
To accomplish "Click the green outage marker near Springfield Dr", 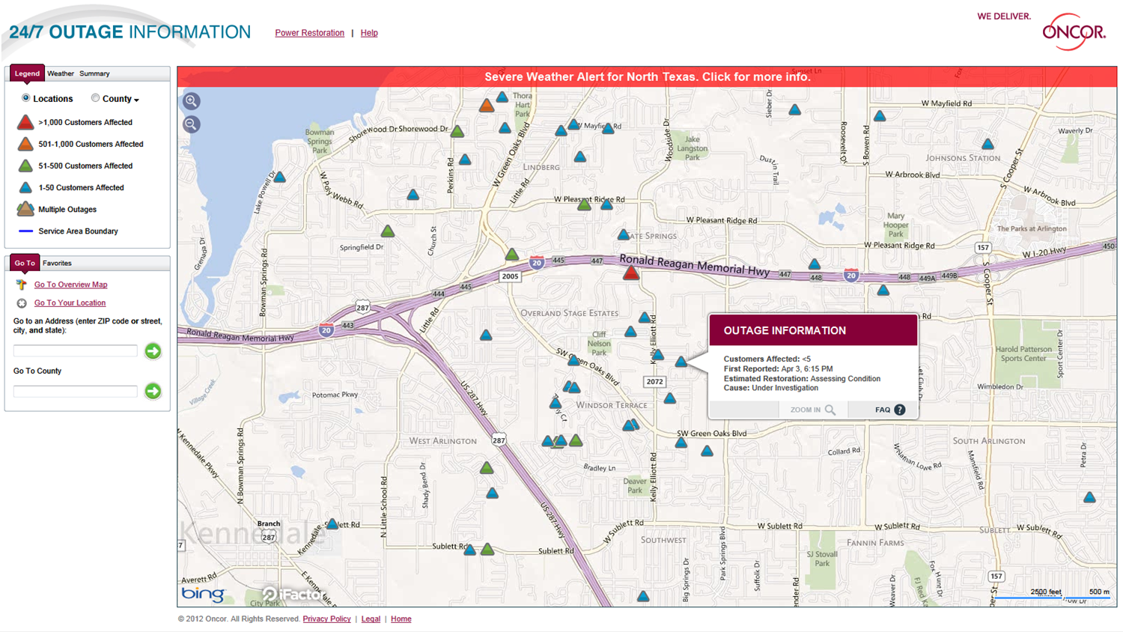I will click(387, 231).
